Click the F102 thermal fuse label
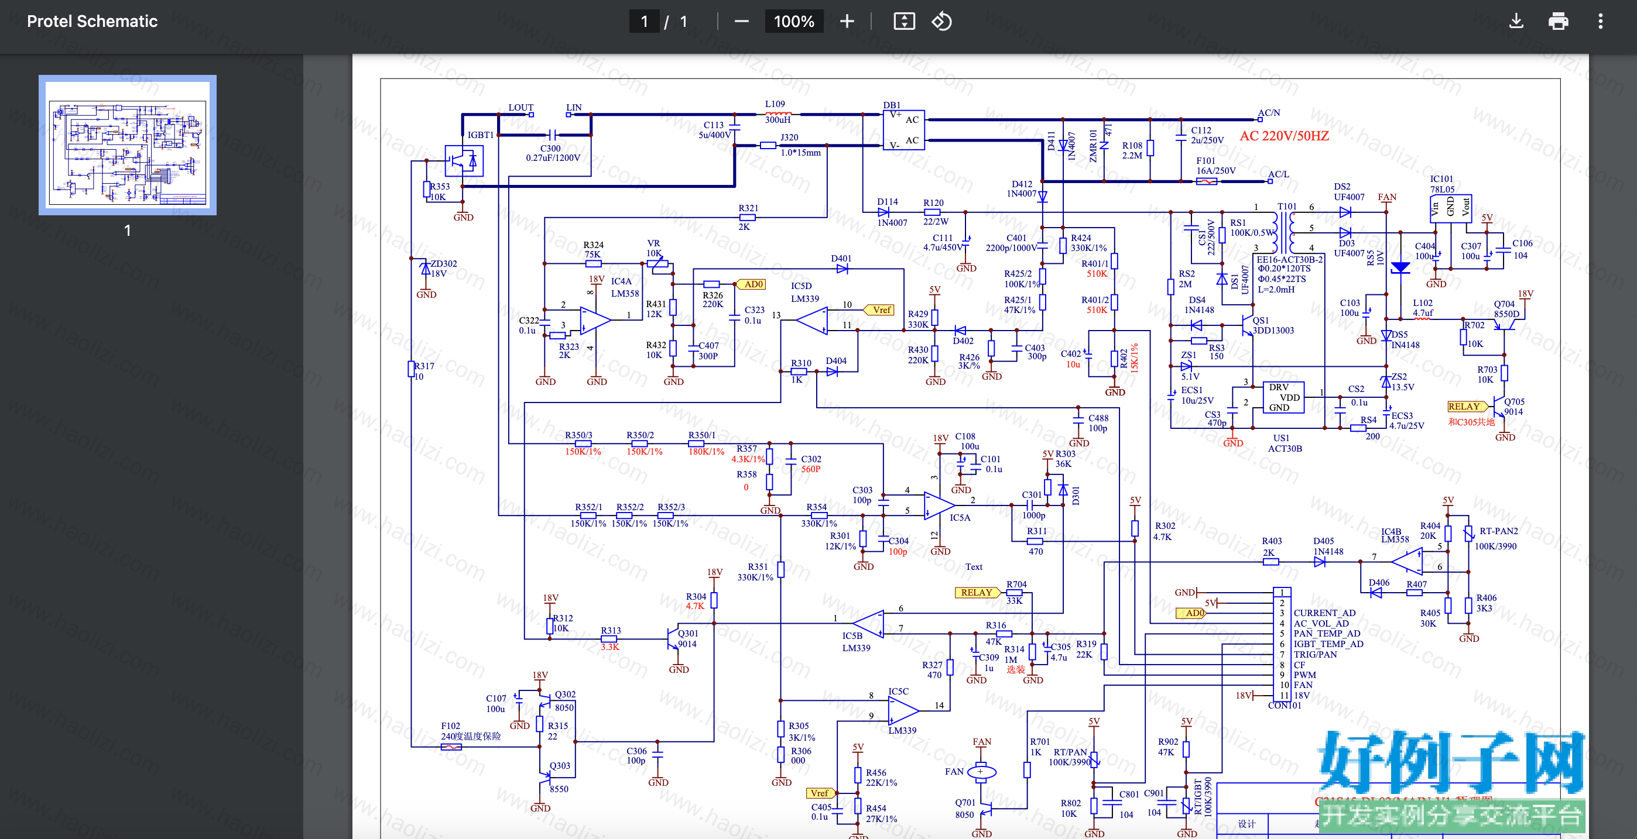Screen dimensions: 1637x839 coord(451,726)
